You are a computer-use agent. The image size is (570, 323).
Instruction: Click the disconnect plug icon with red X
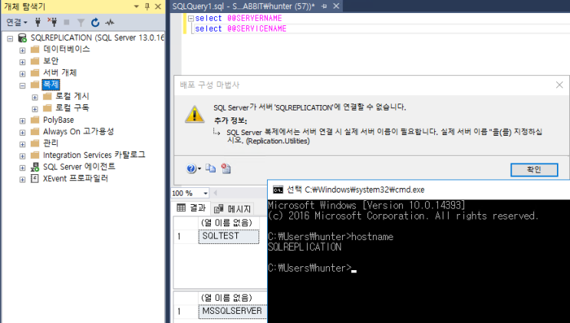pyautogui.click(x=52, y=22)
